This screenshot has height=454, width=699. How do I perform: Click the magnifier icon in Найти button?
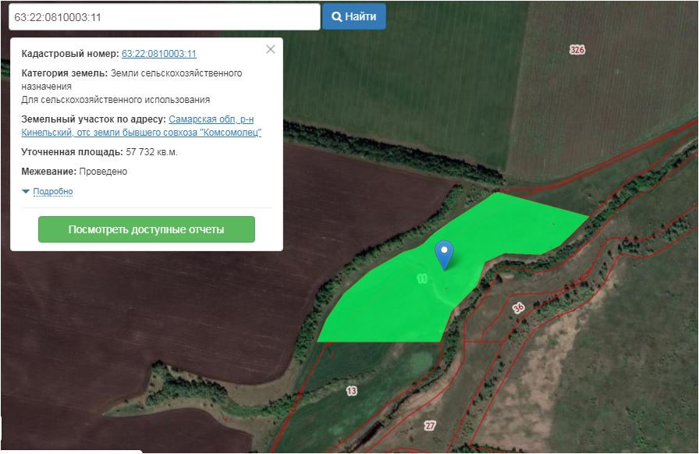tap(337, 17)
